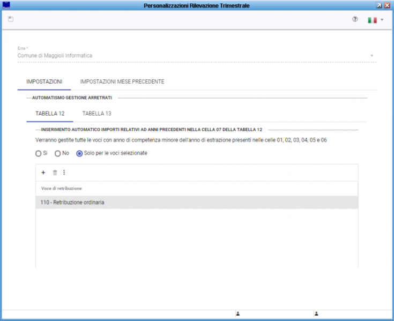This screenshot has height=321, width=394.
Task: Select the Tabella 12 tab
Action: click(x=50, y=114)
